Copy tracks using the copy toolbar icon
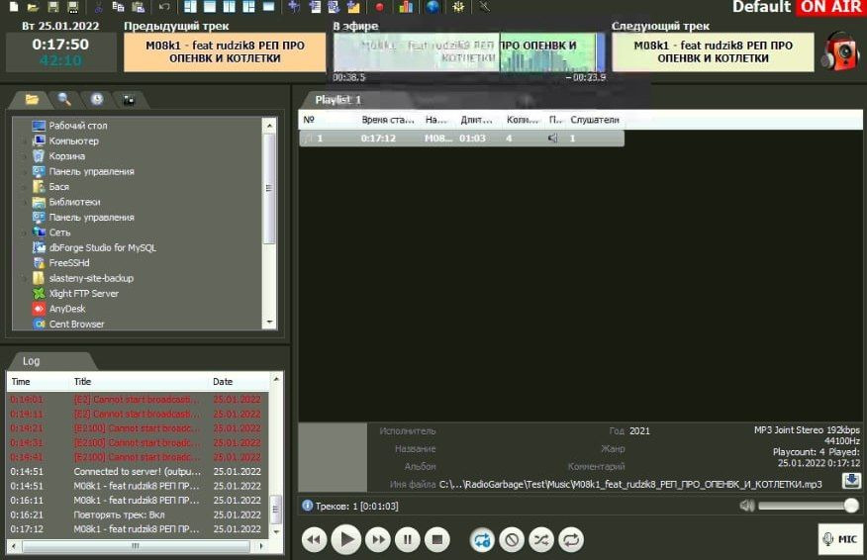 (x=118, y=7)
